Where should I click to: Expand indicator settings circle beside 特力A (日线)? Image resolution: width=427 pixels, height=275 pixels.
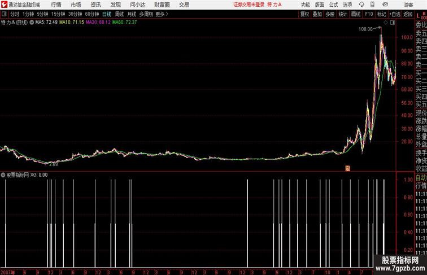click(32, 23)
